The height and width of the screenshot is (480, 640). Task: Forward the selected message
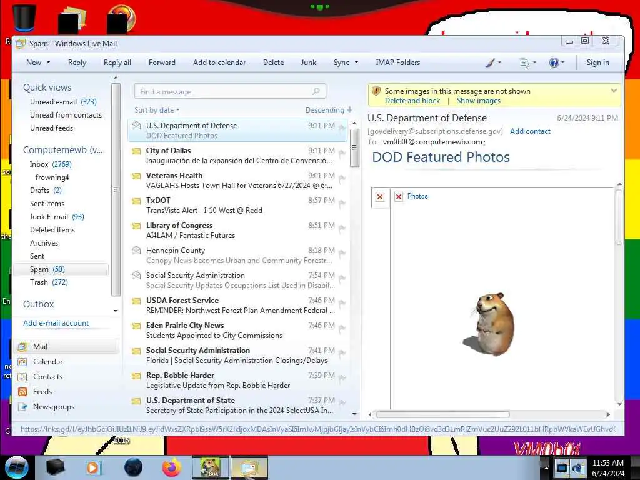pos(162,62)
